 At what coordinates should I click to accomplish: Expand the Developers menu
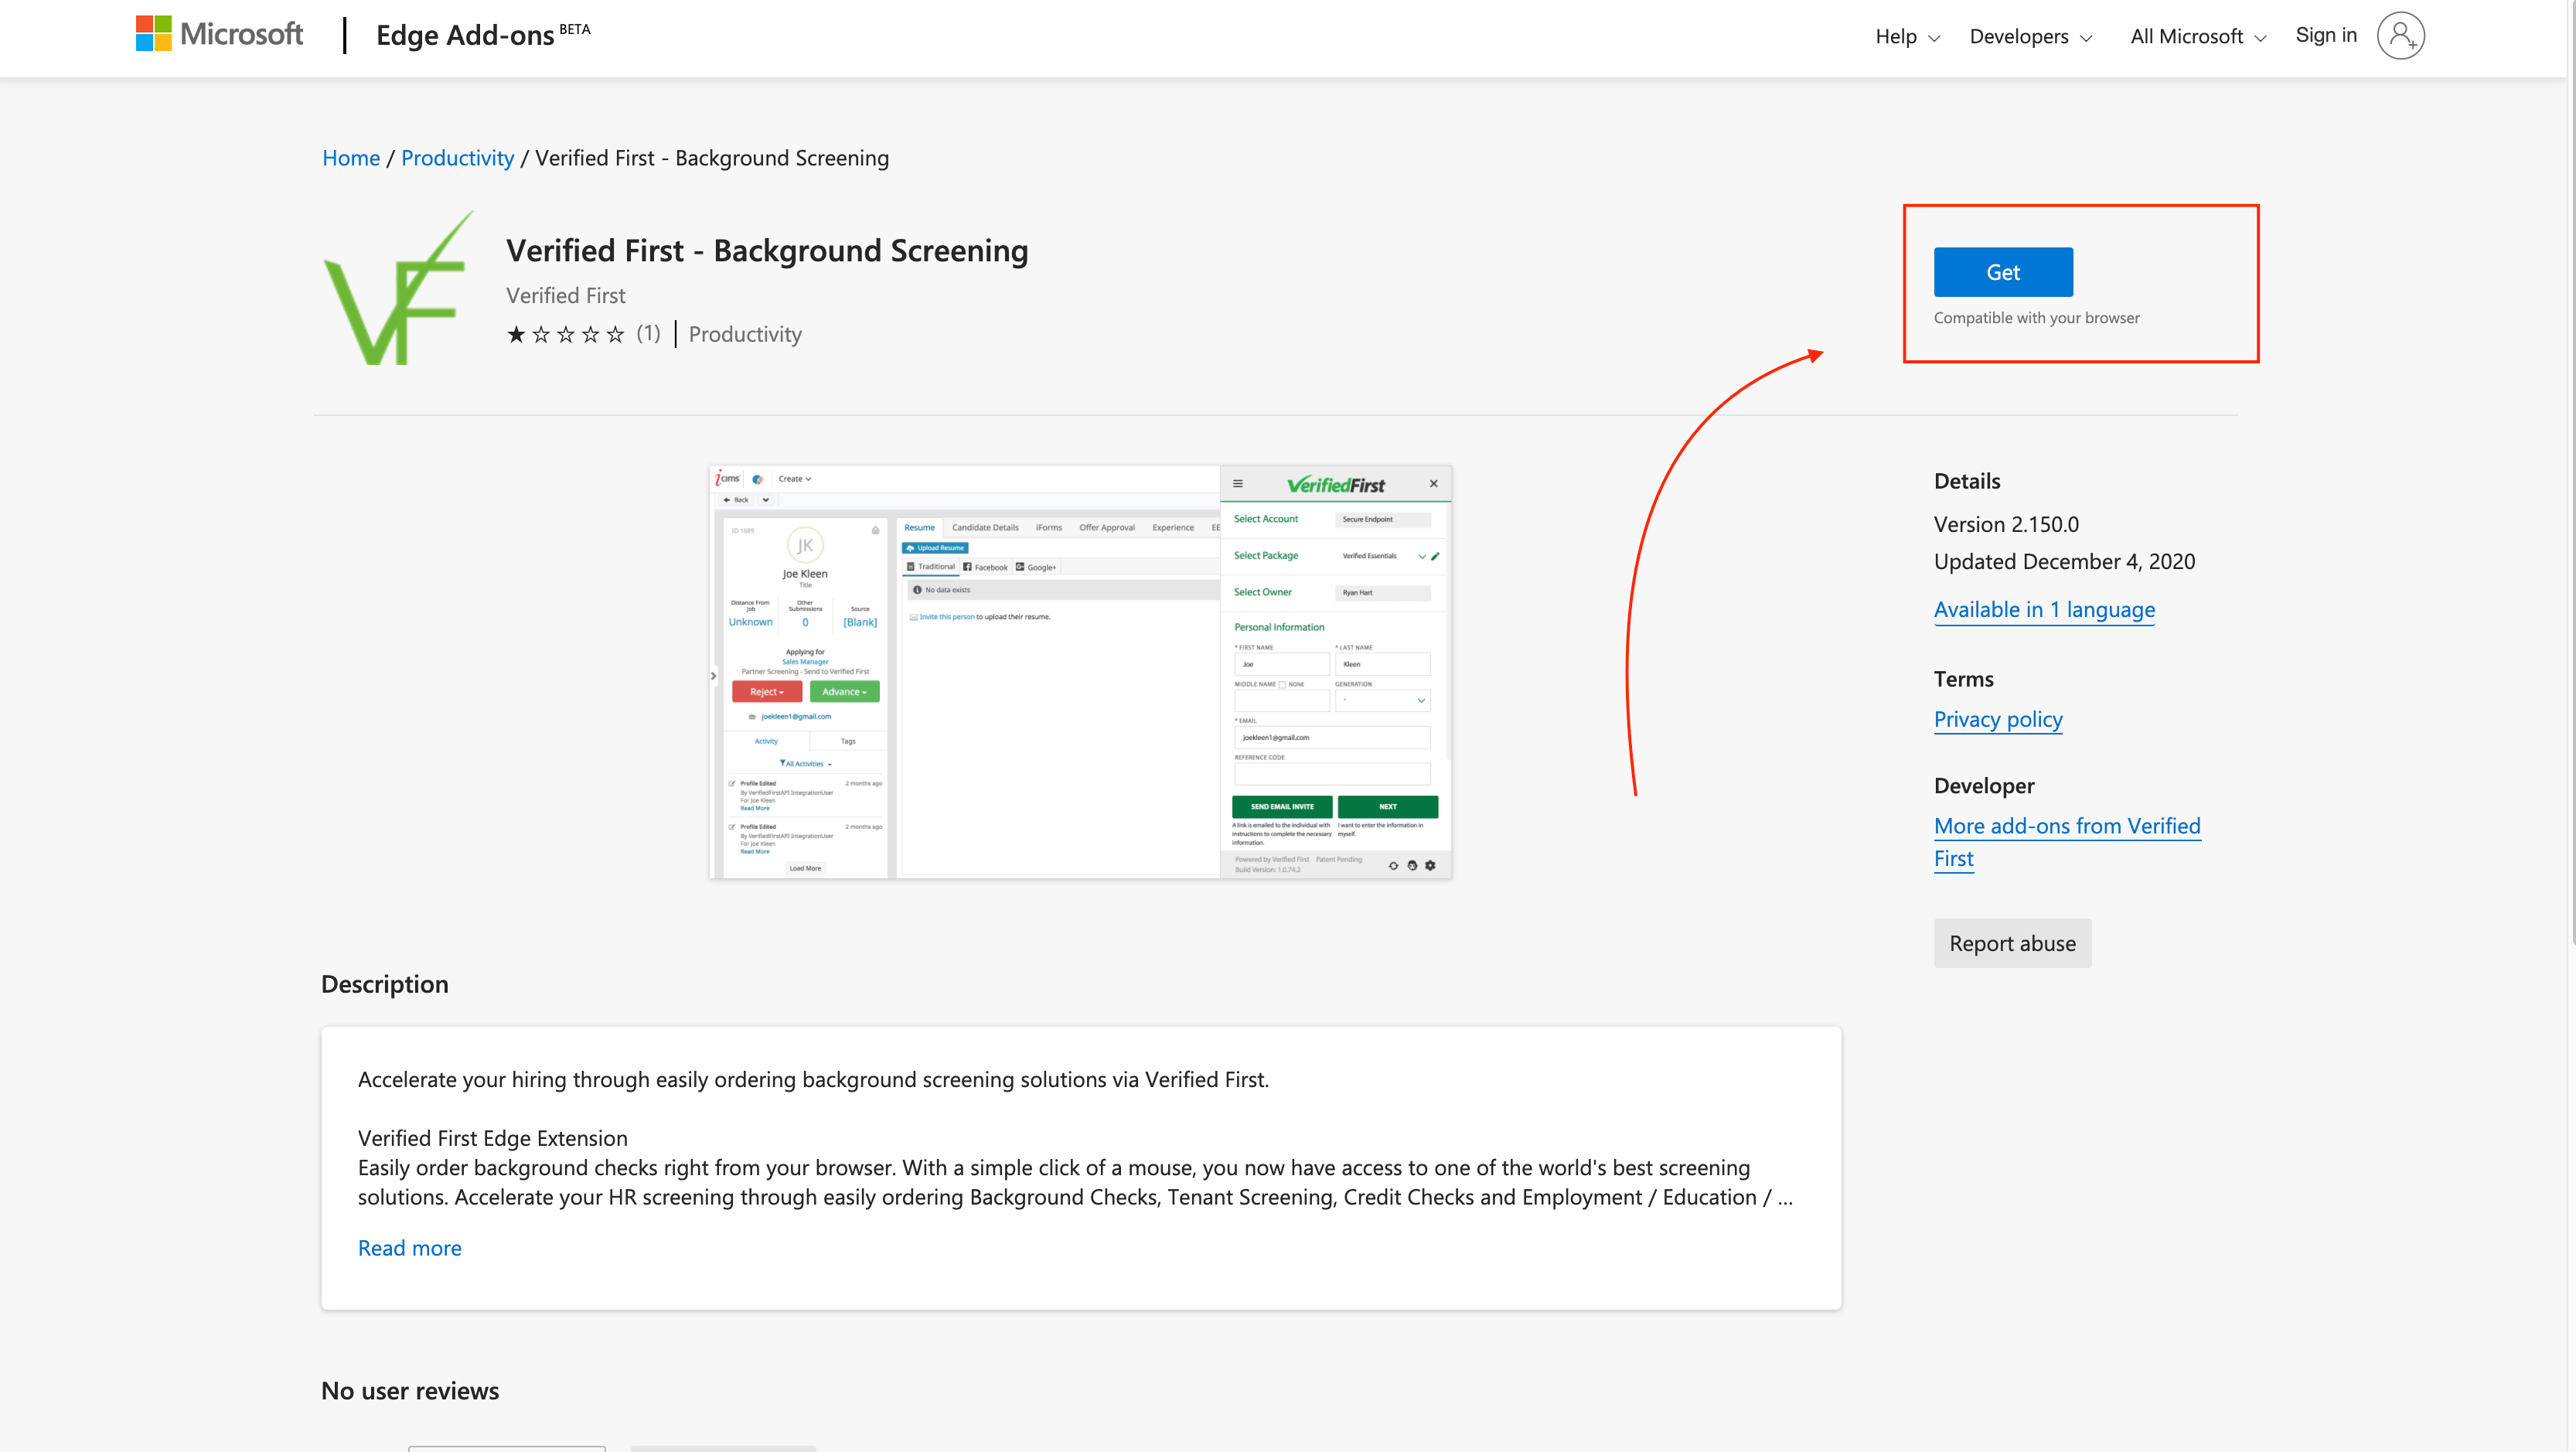[2030, 37]
